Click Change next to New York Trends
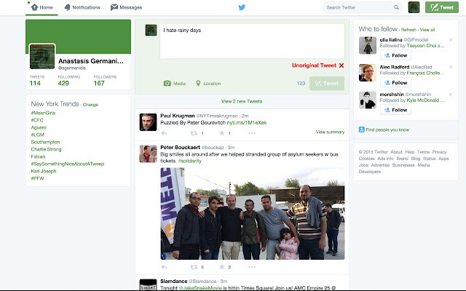The image size is (466, 291). pos(90,105)
